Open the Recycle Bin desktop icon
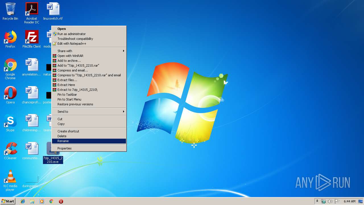 coord(10,11)
